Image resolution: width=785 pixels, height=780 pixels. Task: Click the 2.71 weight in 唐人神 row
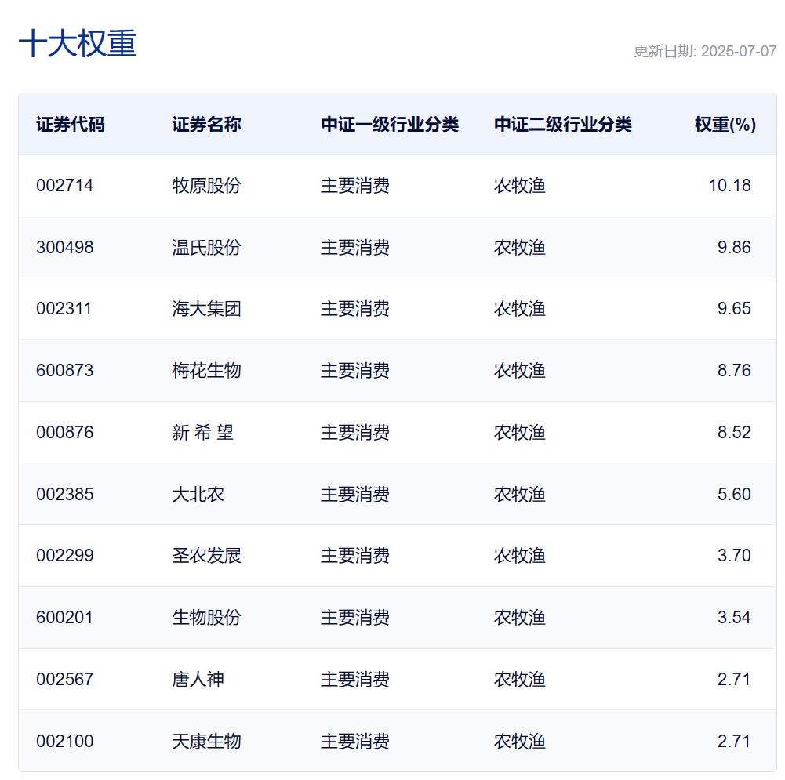(x=734, y=680)
